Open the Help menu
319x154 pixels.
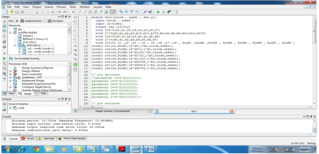tap(108, 7)
